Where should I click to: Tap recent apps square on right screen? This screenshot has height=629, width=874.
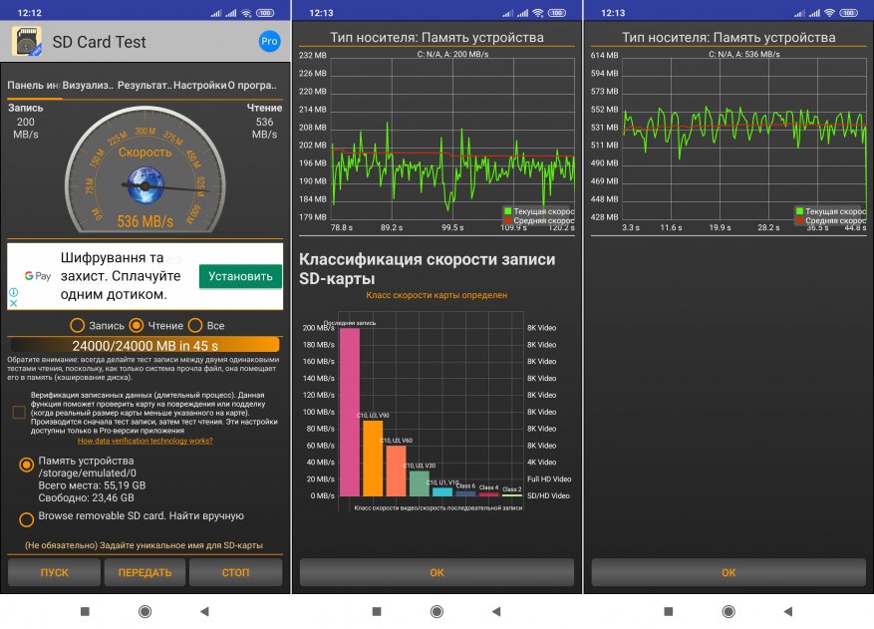[669, 612]
